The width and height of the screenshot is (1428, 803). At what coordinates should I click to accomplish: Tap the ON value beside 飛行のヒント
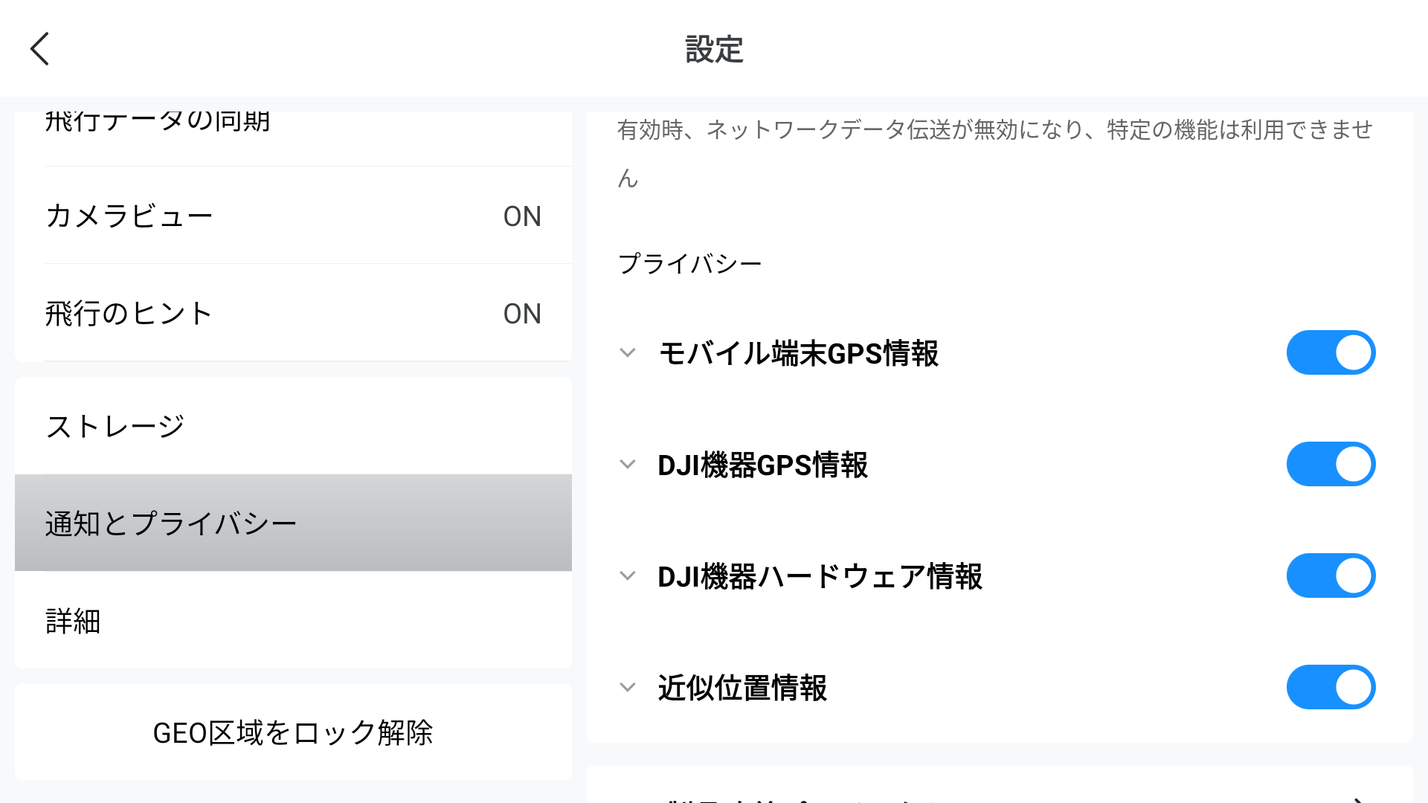[522, 314]
